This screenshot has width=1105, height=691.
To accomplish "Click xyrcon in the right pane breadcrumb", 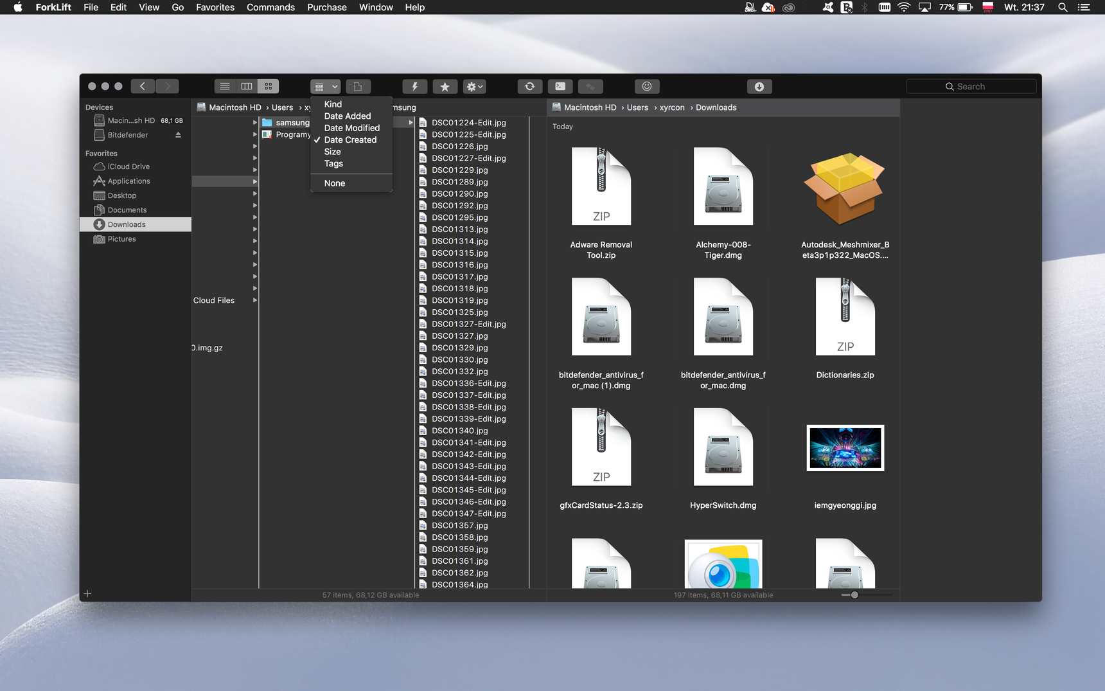I will click(672, 107).
